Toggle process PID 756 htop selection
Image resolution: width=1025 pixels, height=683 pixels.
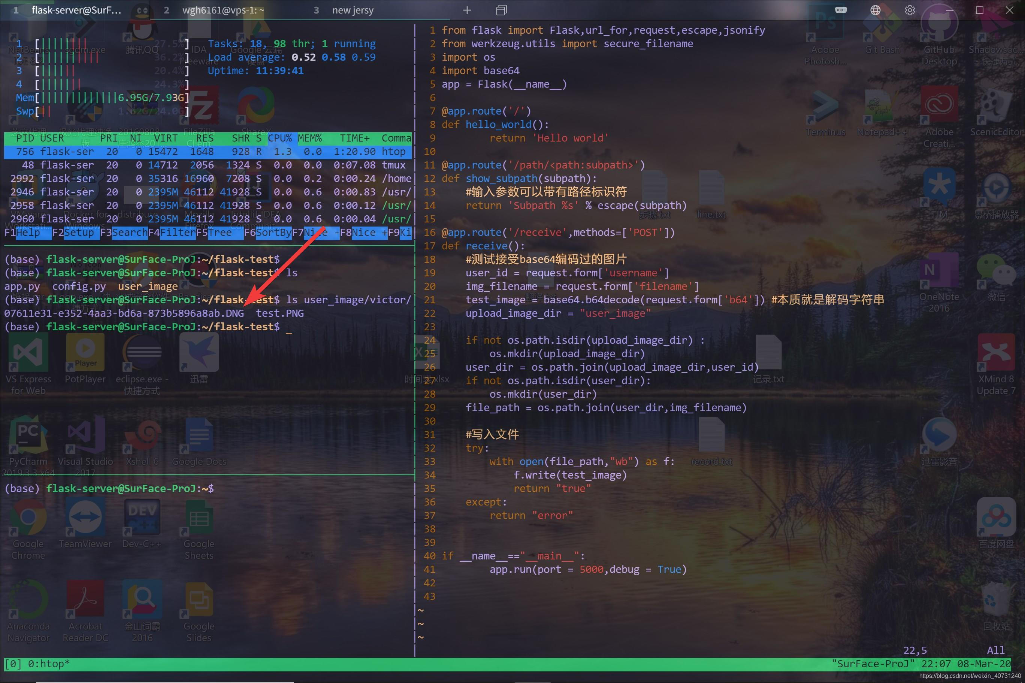tap(210, 152)
